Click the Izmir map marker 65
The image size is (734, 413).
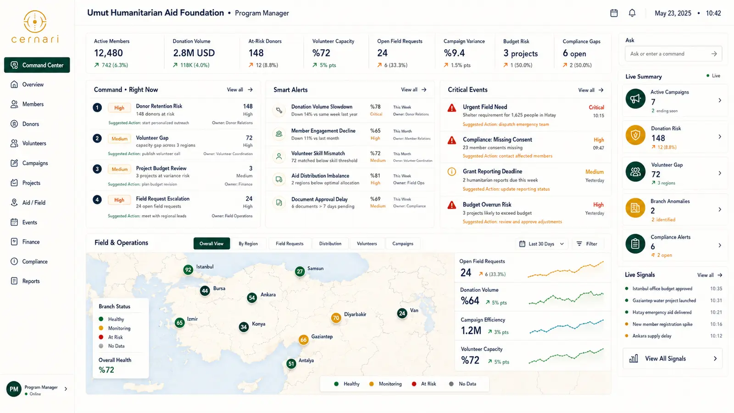coord(180,323)
